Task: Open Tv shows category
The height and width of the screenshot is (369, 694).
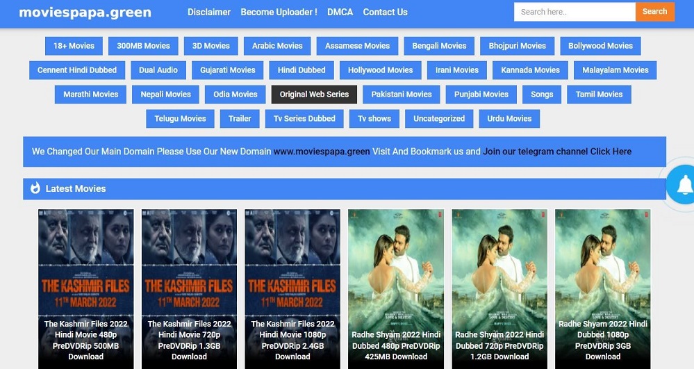Action: pyautogui.click(x=374, y=119)
